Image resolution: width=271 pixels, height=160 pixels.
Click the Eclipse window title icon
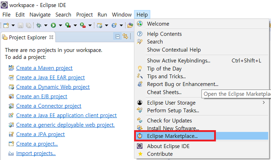[4, 5]
